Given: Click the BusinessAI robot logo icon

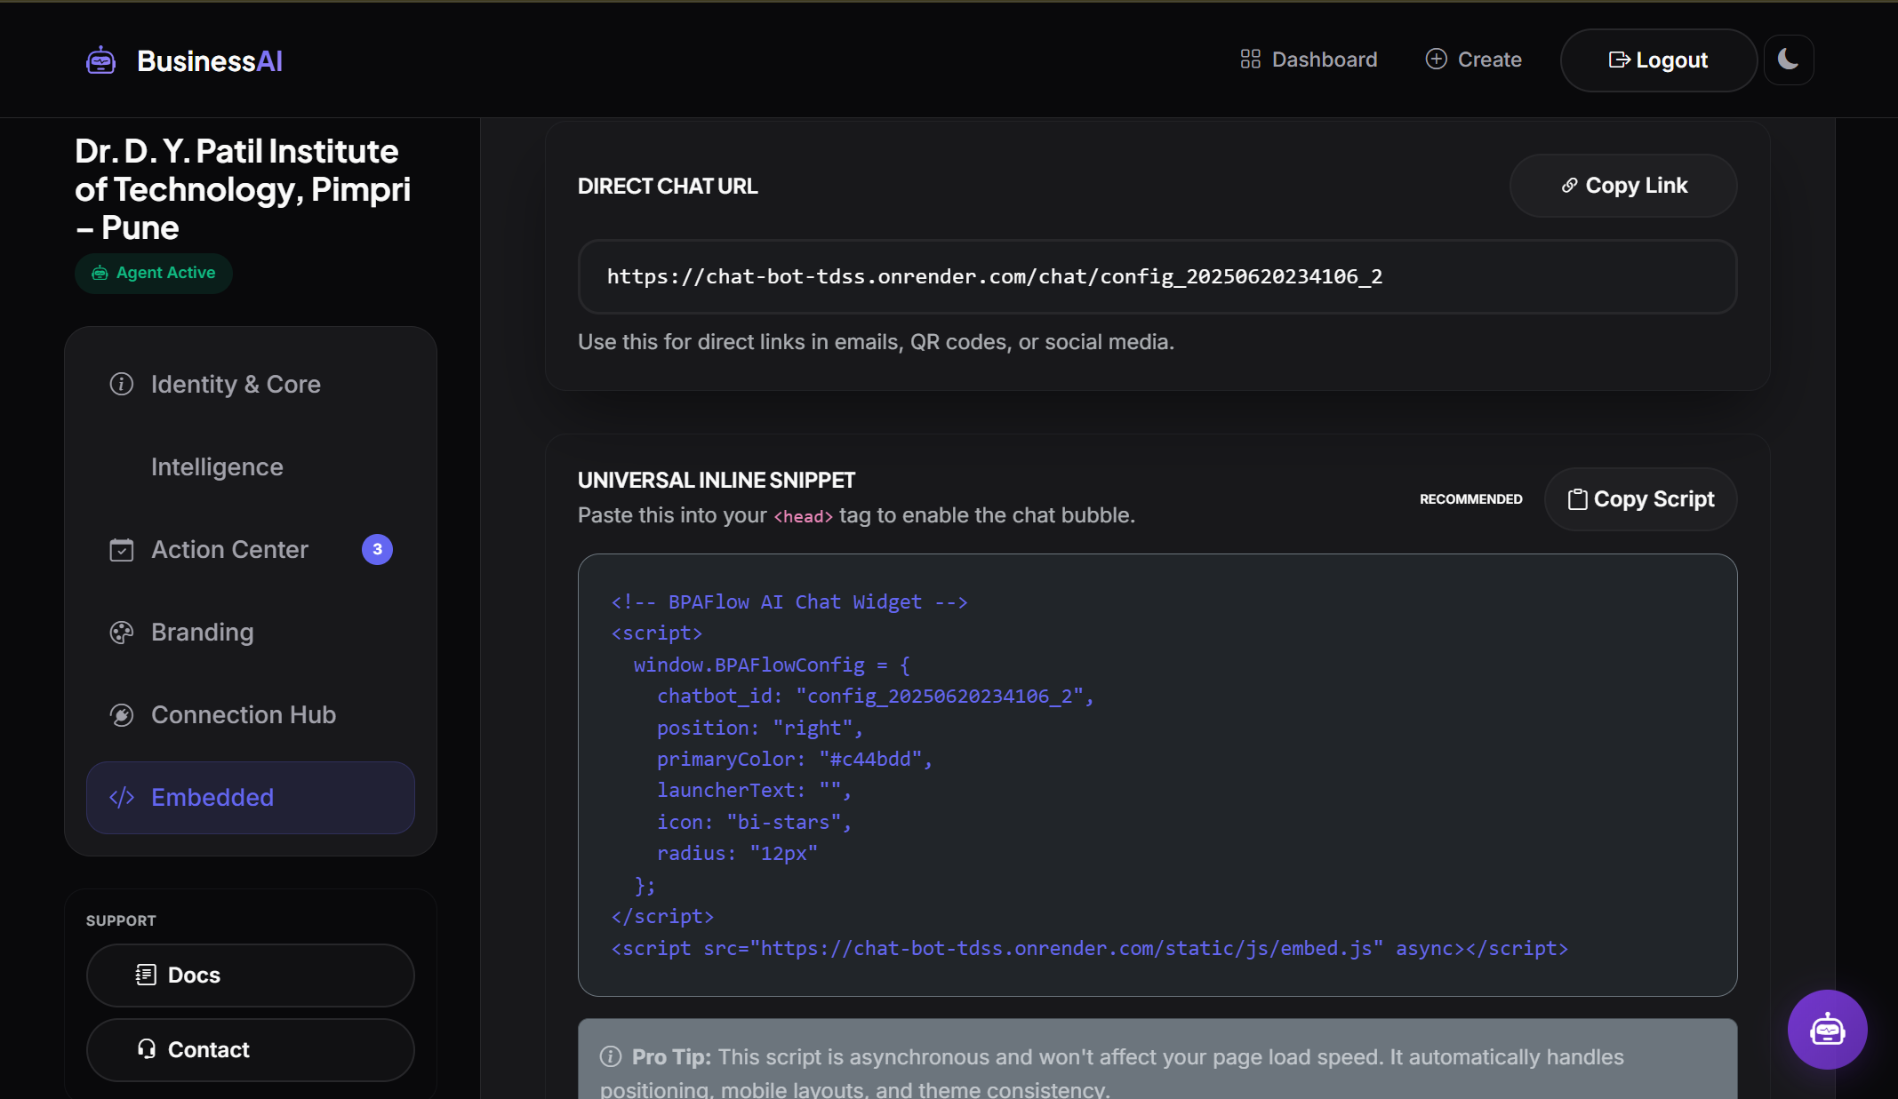Looking at the screenshot, I should click(x=100, y=60).
